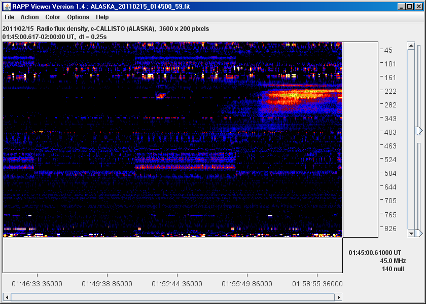This screenshot has width=426, height=304.
Task: Click the 45 frequency axis label
Action: pyautogui.click(x=388, y=50)
